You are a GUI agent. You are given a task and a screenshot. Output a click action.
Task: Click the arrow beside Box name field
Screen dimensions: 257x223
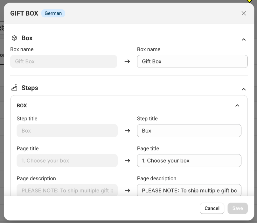coord(127,61)
